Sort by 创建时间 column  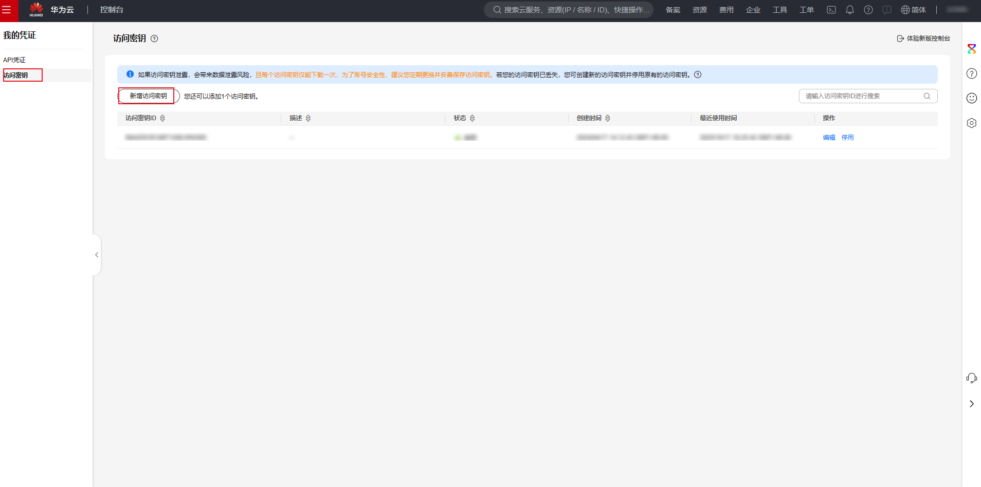pos(607,118)
